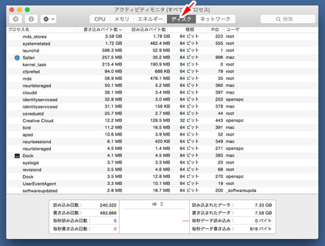Click the quit process (X) toolbar icon
Viewport: 325px width, 246px height.
16,19
